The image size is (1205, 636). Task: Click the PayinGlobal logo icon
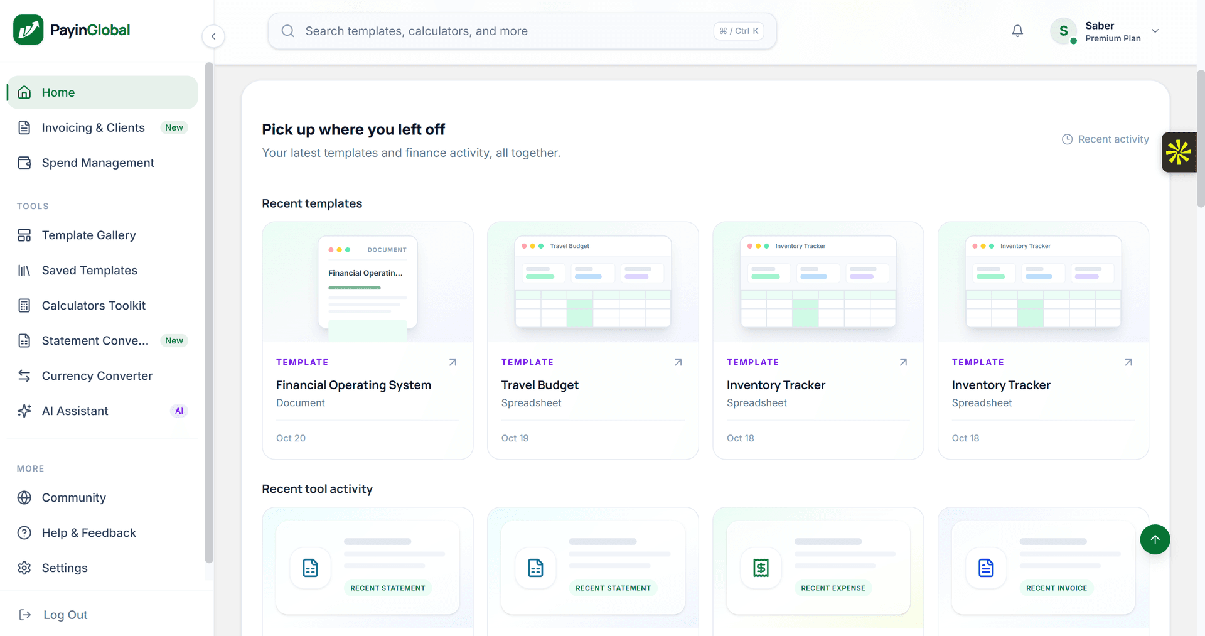[28, 30]
